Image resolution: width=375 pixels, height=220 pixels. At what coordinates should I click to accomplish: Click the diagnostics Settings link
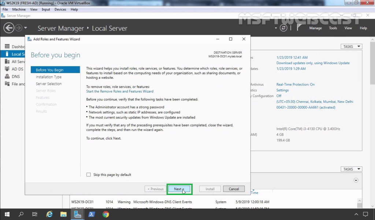282,90
